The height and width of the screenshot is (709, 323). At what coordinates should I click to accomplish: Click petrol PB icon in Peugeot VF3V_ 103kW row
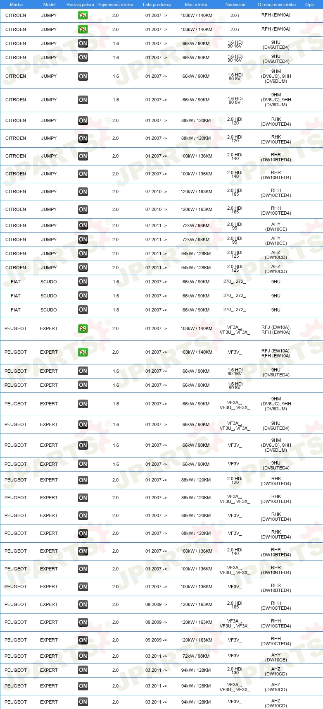click(83, 352)
